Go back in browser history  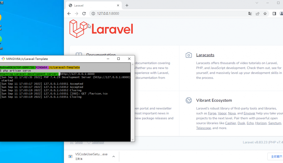point(69,14)
